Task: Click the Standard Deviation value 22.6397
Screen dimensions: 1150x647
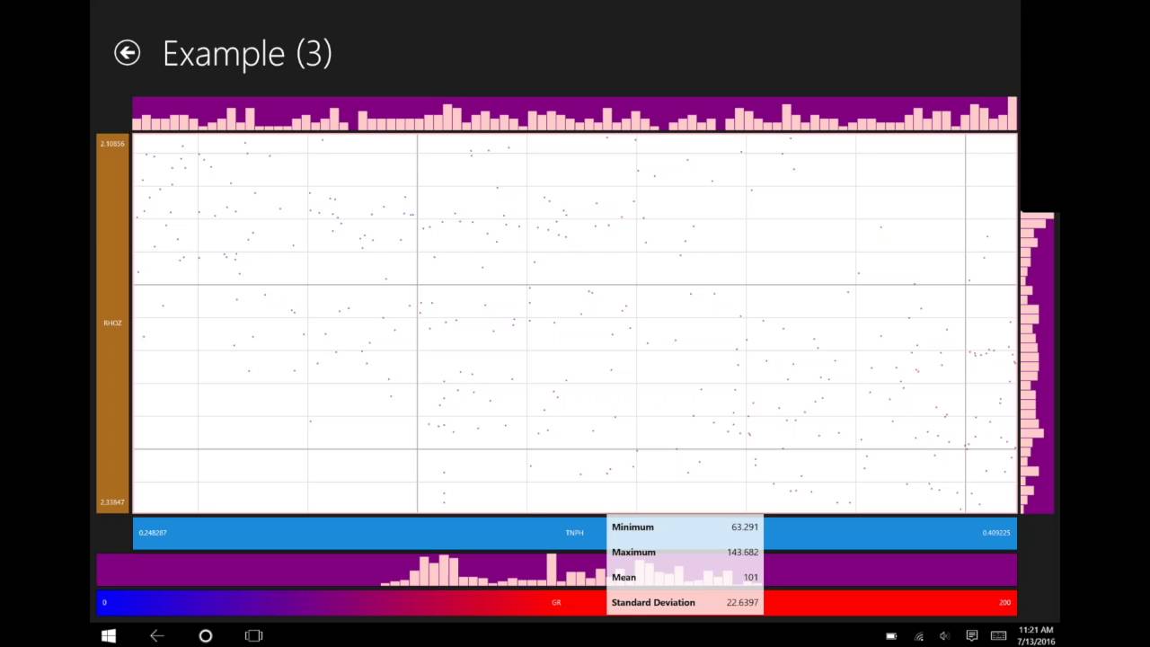Action: [x=743, y=603]
